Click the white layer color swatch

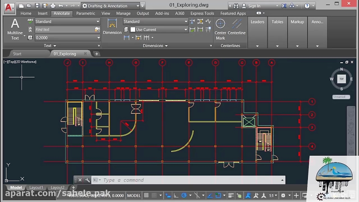click(x=133, y=30)
